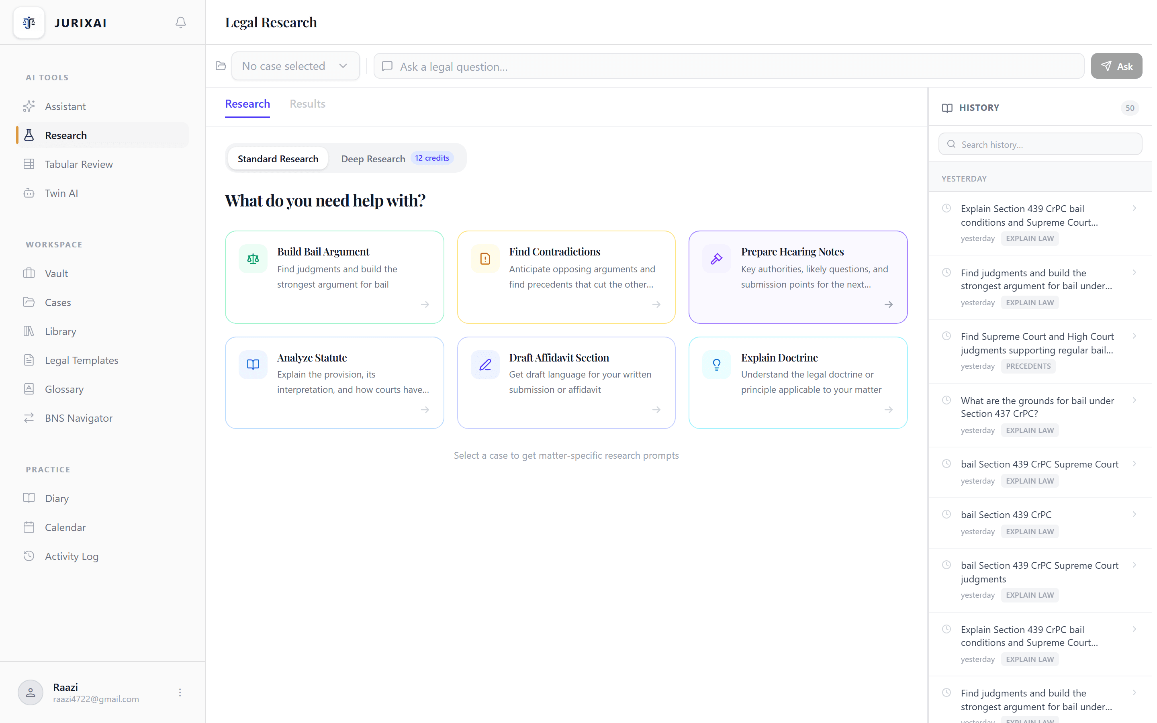The image size is (1157, 723).
Task: Click the History panel book icon
Action: pyautogui.click(x=947, y=108)
